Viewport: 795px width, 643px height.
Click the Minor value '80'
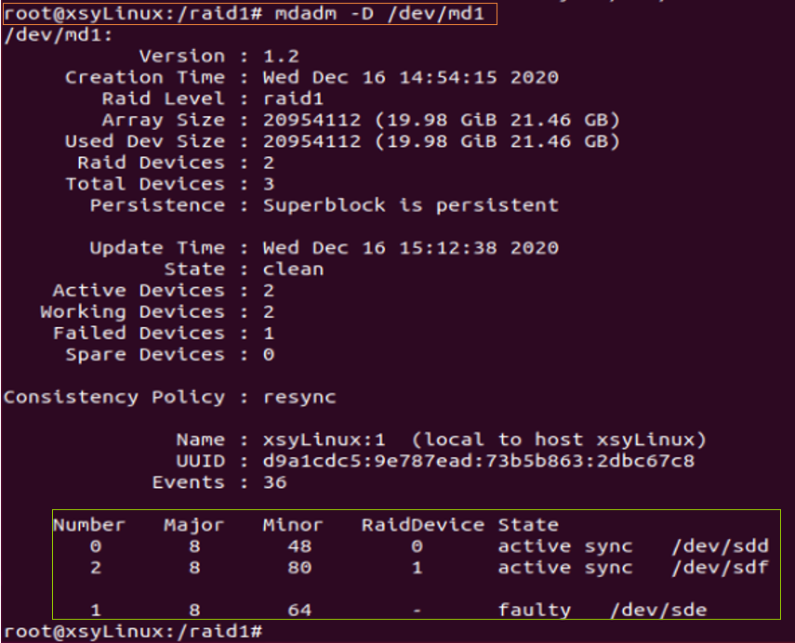299,568
